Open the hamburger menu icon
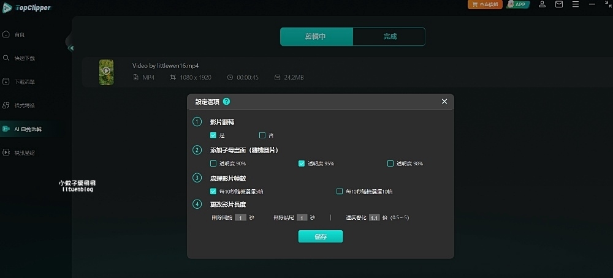 pyautogui.click(x=576, y=4)
